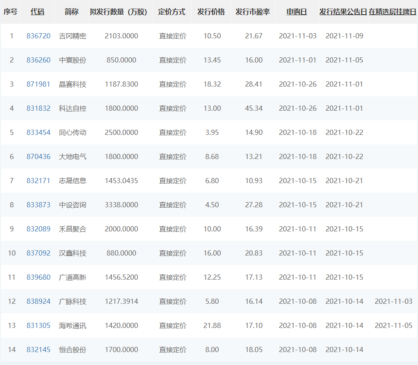
Task: Click the 吉冈精密 name cell
Action: pos(73,36)
